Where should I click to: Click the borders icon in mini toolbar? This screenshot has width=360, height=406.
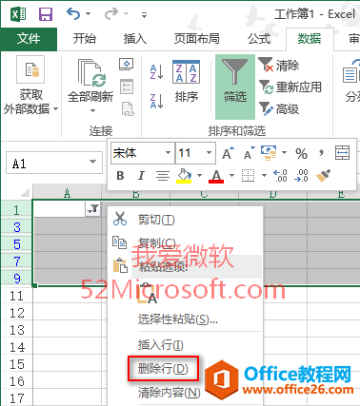pos(248,175)
